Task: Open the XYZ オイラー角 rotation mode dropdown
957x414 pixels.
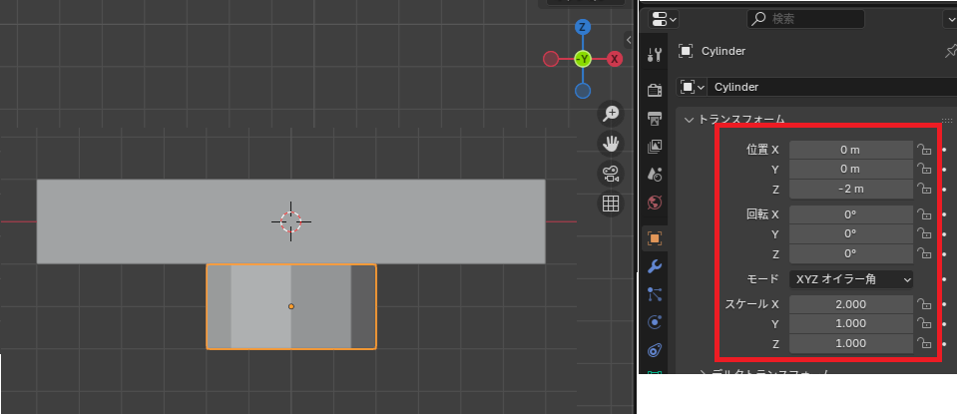Action: [x=850, y=279]
